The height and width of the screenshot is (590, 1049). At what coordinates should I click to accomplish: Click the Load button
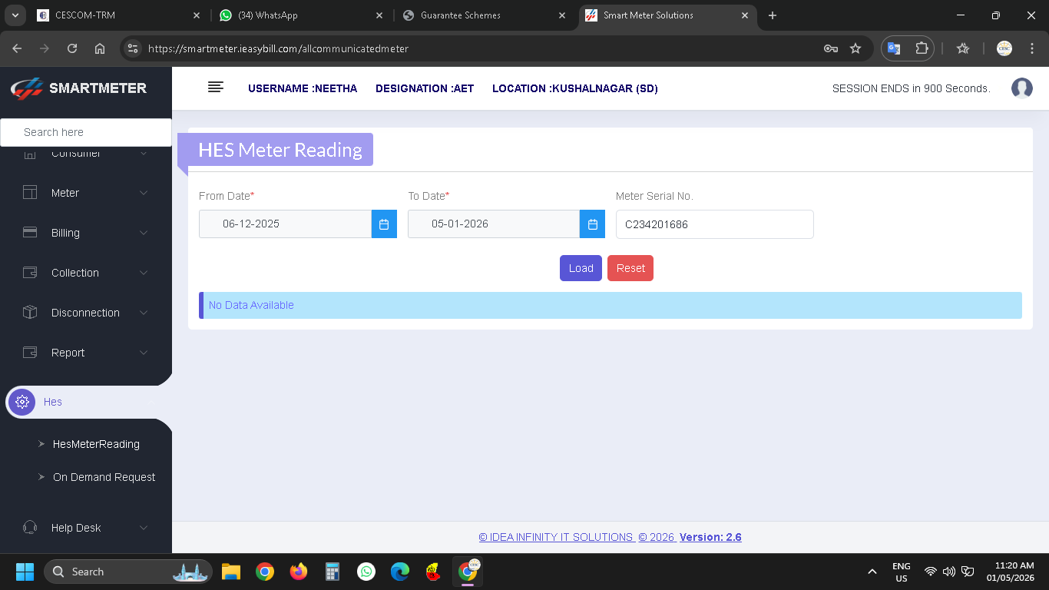click(581, 268)
